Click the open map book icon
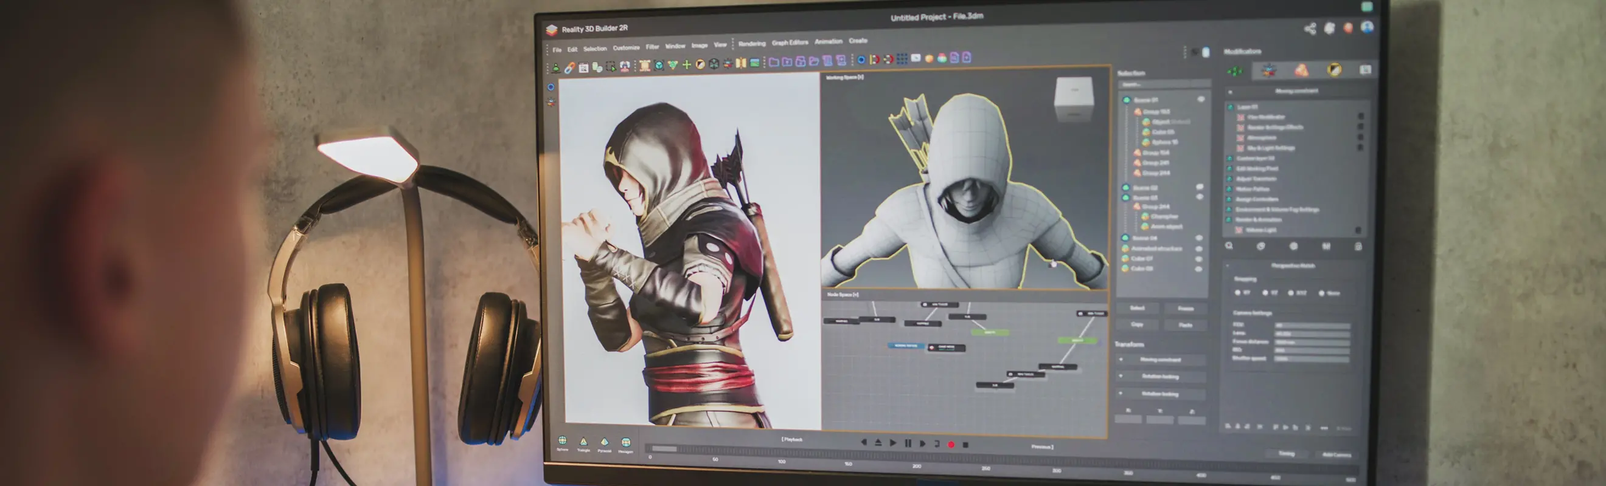Image resolution: width=1606 pixels, height=486 pixels. pos(741,63)
